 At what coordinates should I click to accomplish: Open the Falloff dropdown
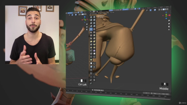tap(162, 7)
